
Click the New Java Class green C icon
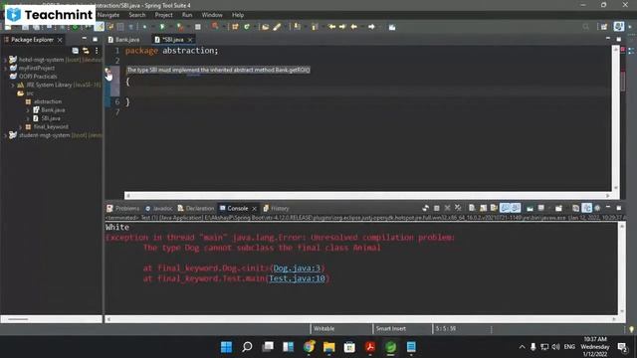point(247,27)
